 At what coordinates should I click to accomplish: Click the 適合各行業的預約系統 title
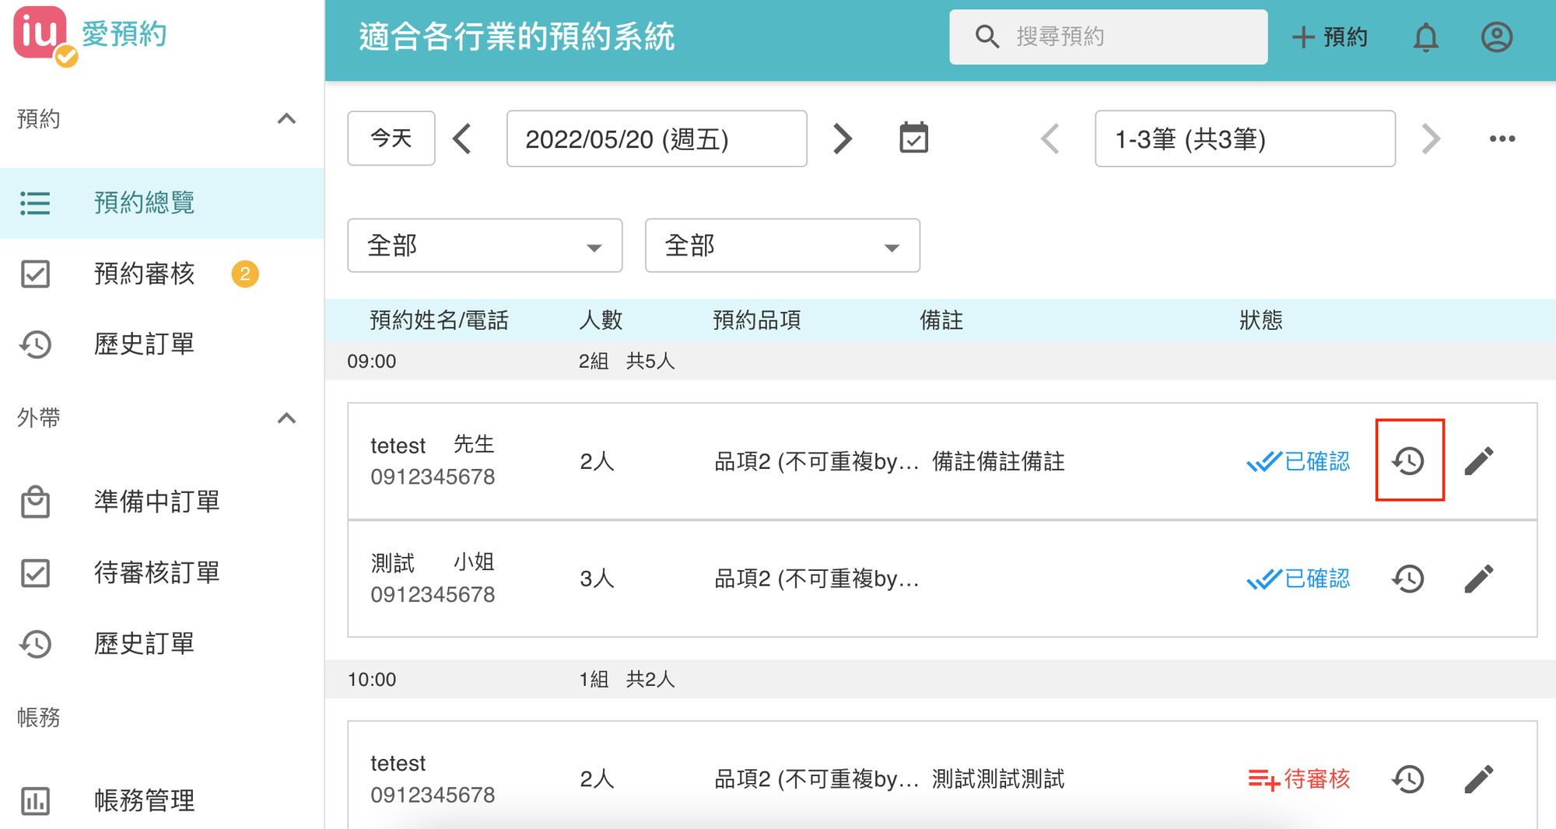click(517, 37)
